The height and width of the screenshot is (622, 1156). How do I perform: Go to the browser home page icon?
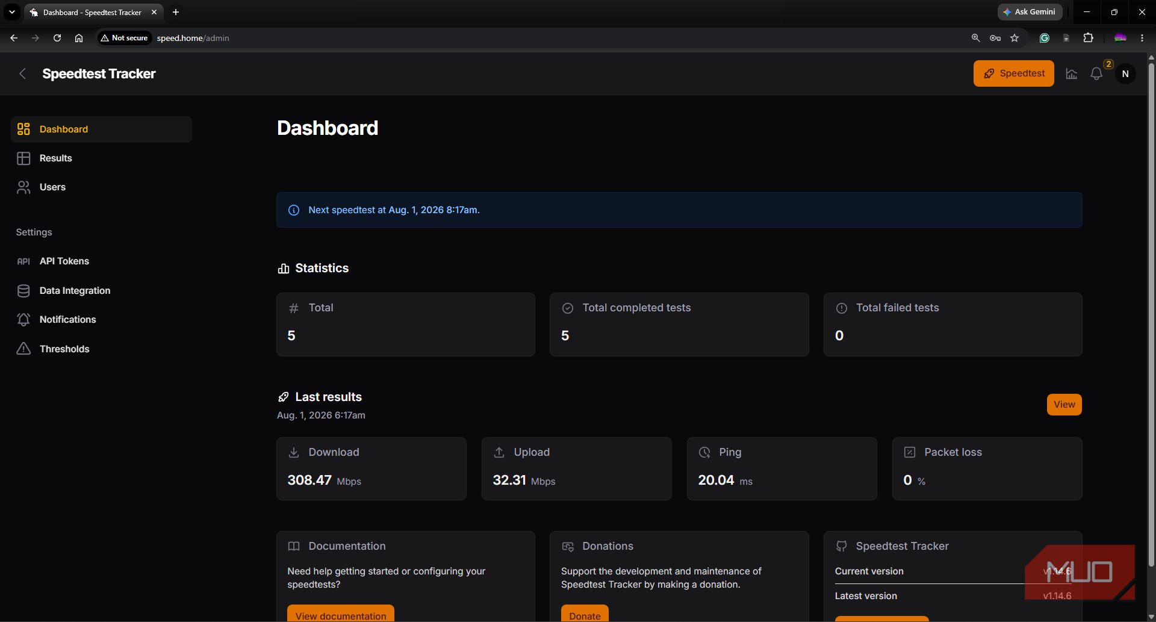[79, 38]
